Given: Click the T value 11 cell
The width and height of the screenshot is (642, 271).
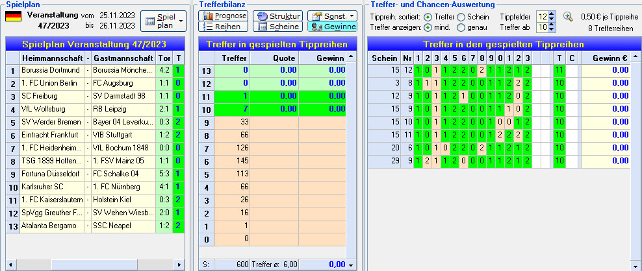Looking at the screenshot, I should (x=559, y=70).
